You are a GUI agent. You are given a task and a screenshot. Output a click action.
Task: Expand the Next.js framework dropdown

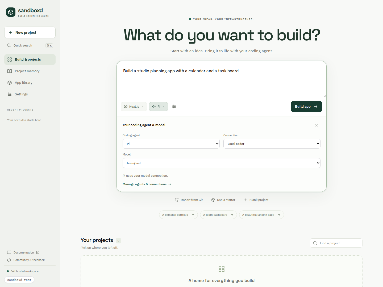click(x=134, y=107)
